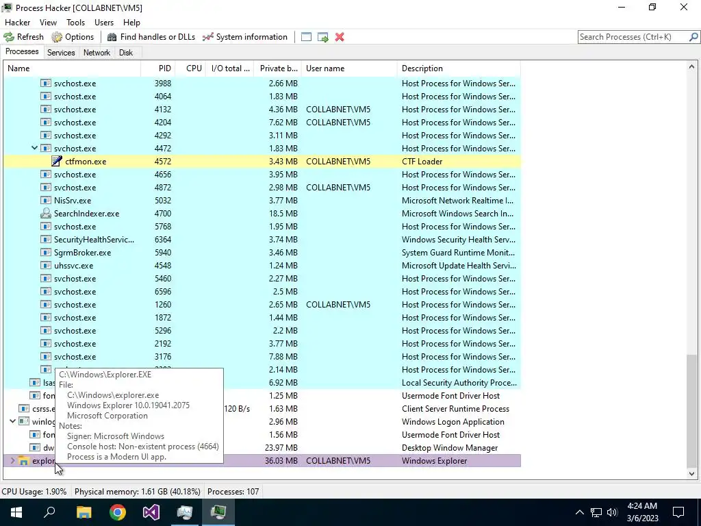
Task: Select the NisSrv.exe process name
Action: tap(73, 201)
